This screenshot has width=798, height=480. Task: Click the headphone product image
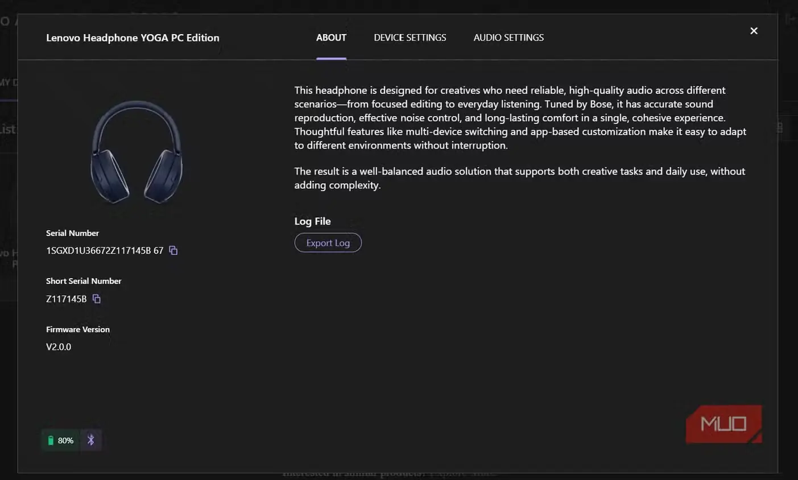point(137,152)
